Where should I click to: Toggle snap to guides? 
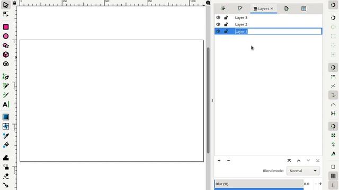coord(333,185)
